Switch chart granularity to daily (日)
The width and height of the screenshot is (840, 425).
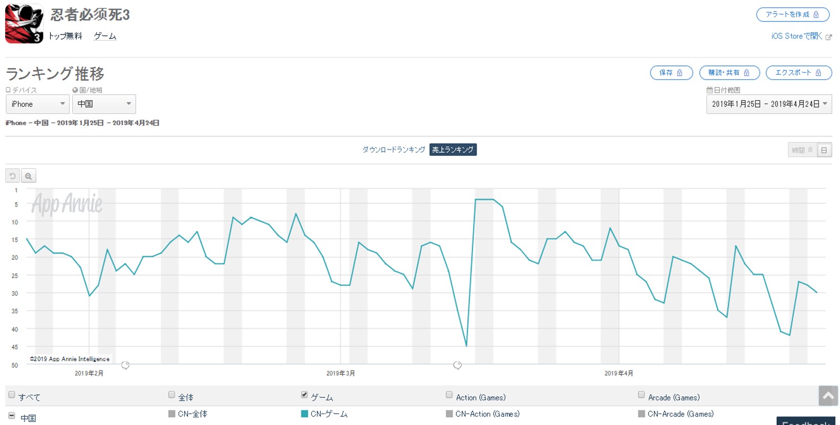[x=824, y=150]
